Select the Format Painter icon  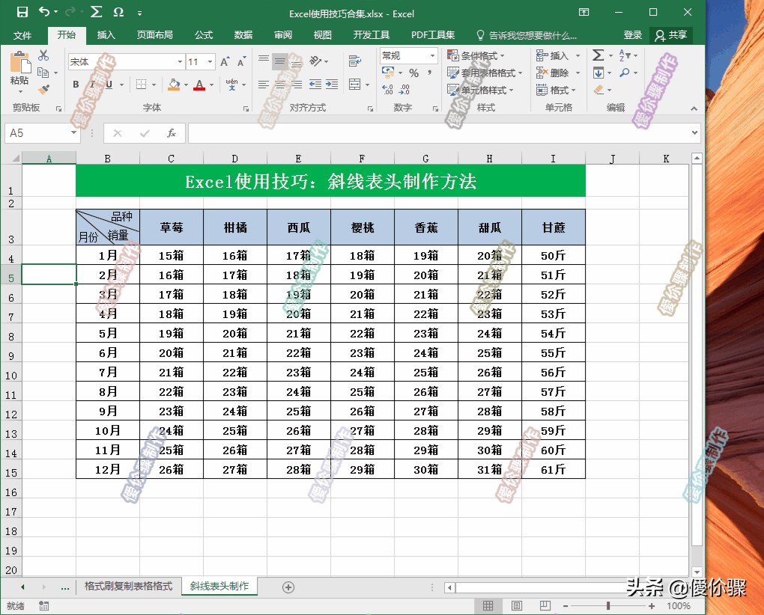[x=42, y=87]
